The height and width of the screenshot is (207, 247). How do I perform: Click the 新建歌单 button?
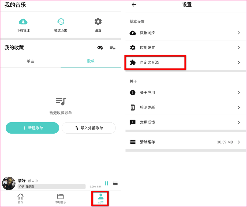coord(32,128)
